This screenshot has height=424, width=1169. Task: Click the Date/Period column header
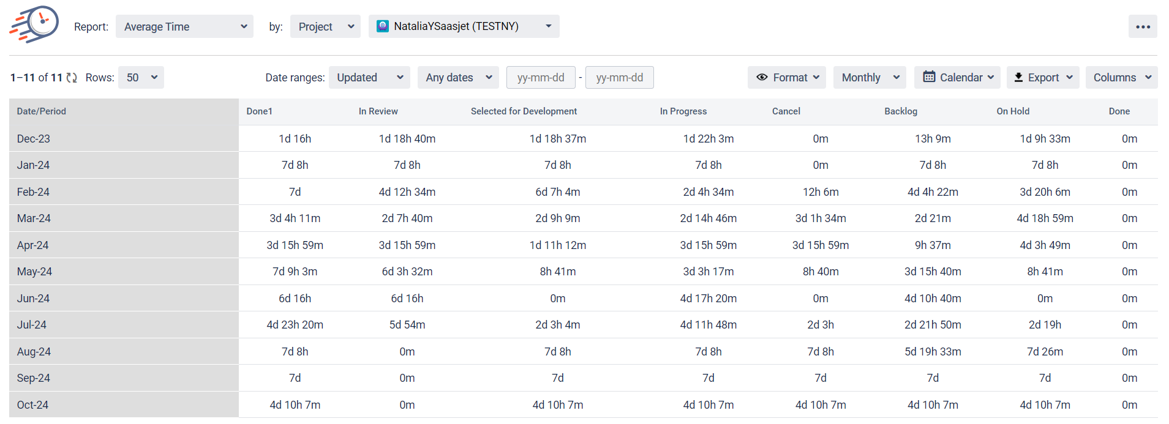click(x=42, y=111)
